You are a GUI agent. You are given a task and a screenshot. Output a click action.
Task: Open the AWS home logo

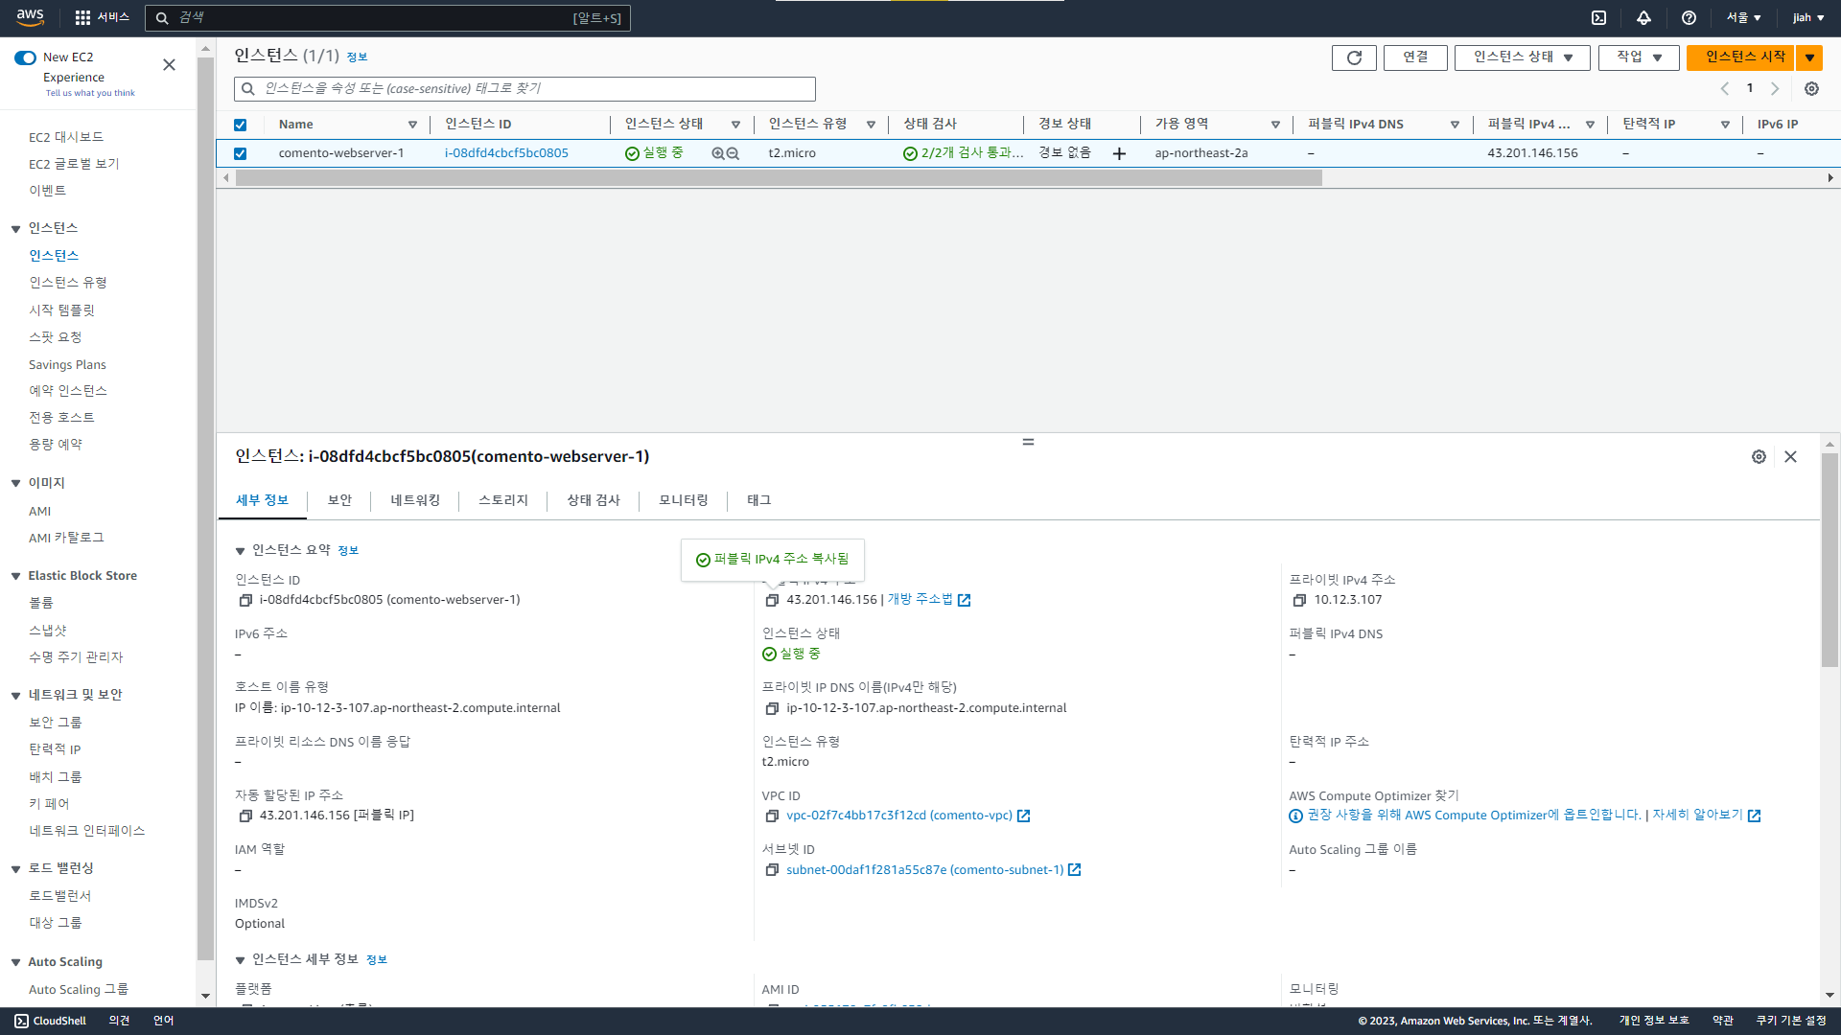click(31, 17)
